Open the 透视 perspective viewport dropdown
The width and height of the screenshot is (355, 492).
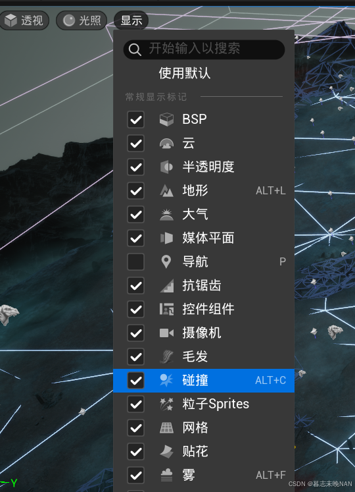pyautogui.click(x=24, y=20)
